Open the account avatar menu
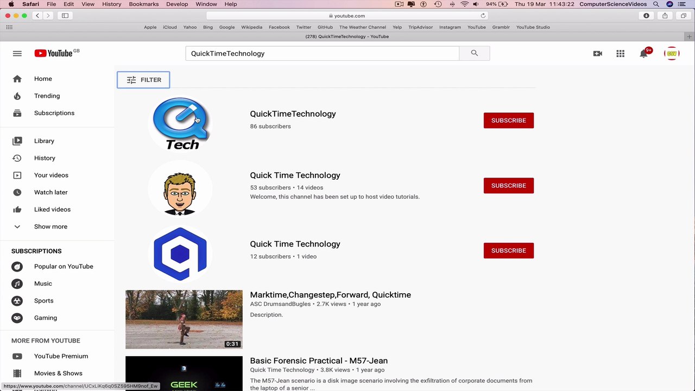 tap(672, 53)
